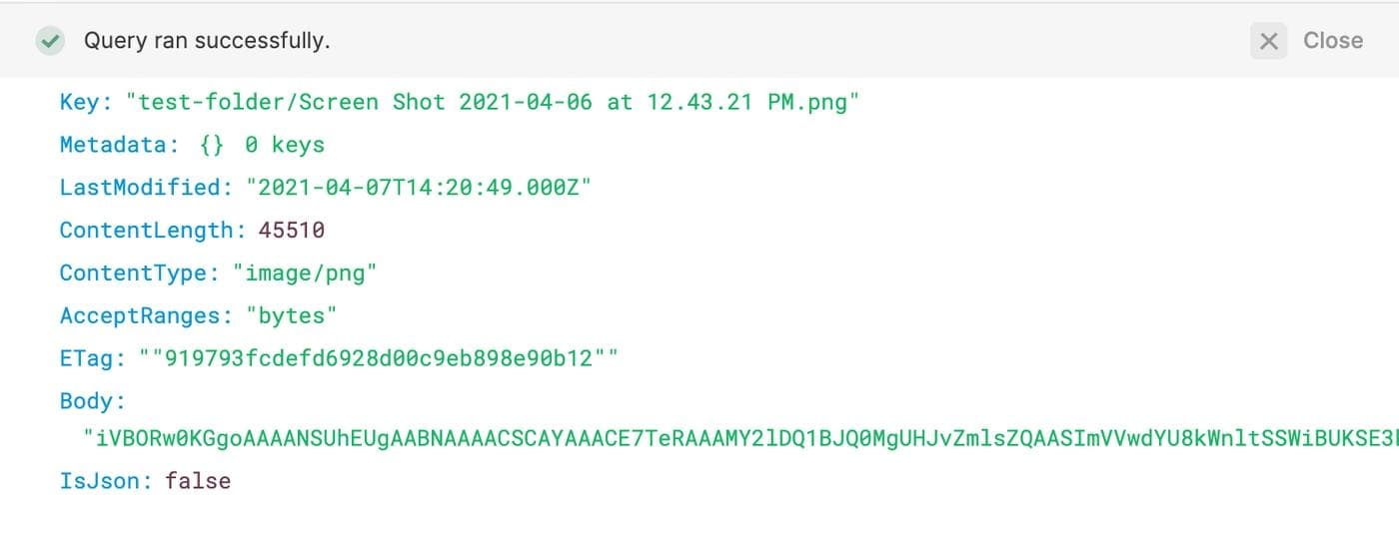Click the IsJson false value

coord(198,481)
